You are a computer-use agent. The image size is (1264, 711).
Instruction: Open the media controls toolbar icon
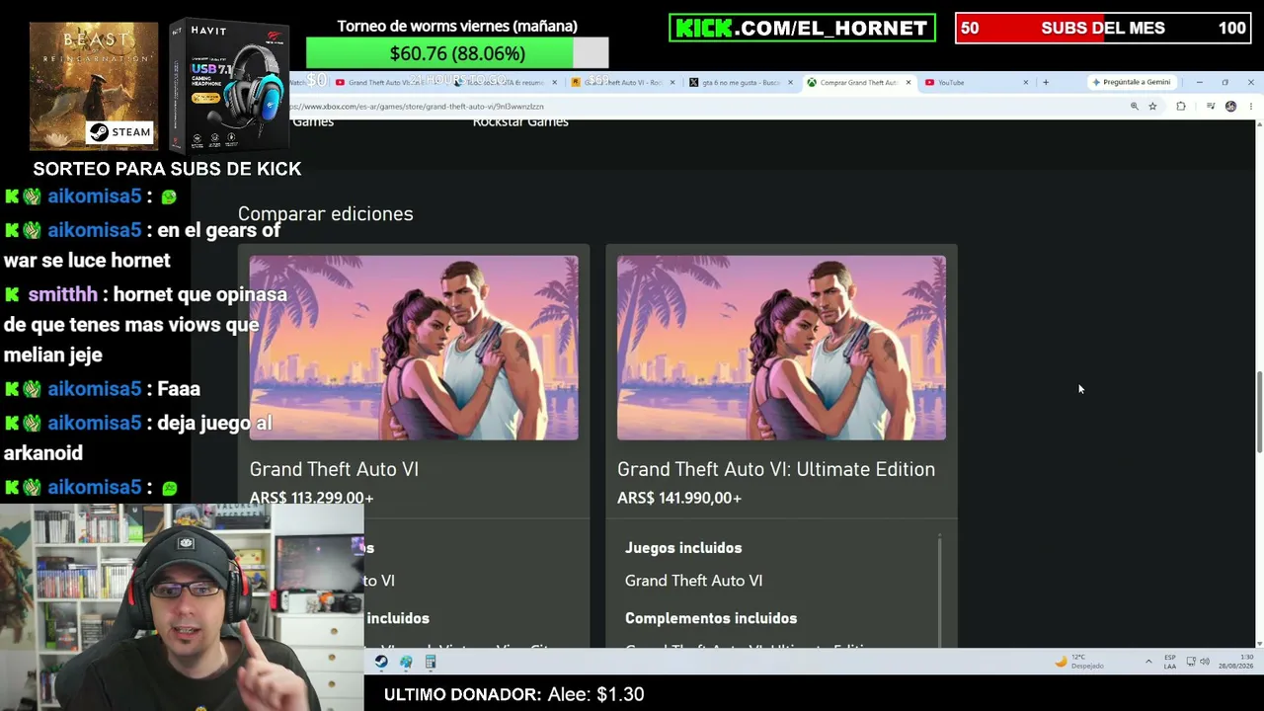point(1211,107)
